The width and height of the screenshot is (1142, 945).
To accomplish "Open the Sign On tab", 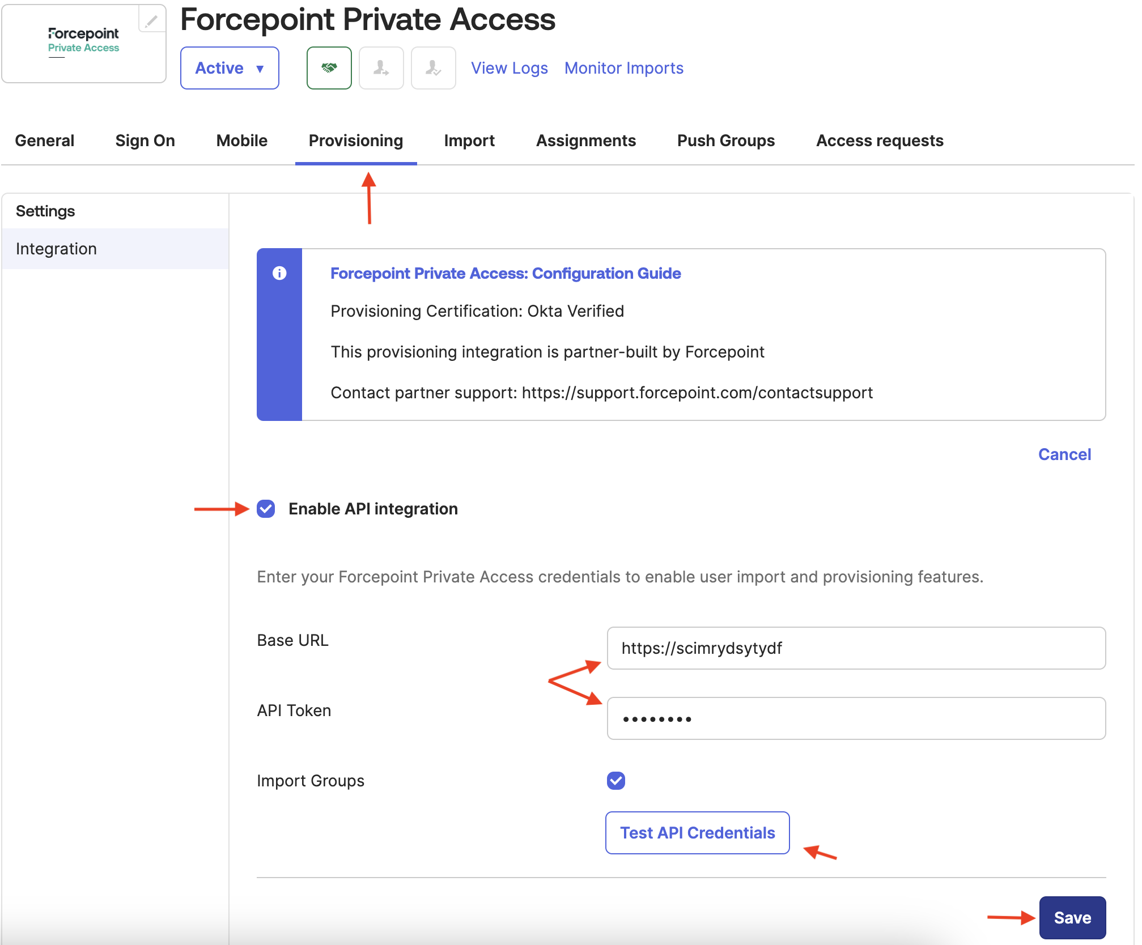I will pyautogui.click(x=145, y=141).
